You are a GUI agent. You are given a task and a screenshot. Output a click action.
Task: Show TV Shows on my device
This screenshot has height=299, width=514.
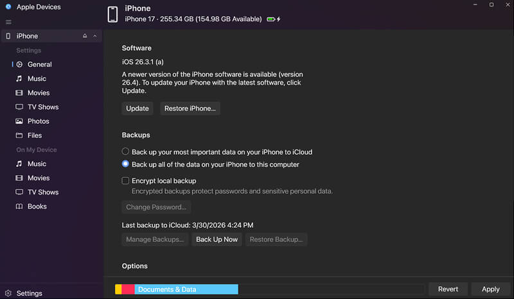tap(43, 192)
